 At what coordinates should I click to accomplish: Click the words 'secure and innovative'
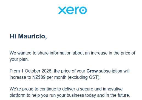tap(101, 89)
